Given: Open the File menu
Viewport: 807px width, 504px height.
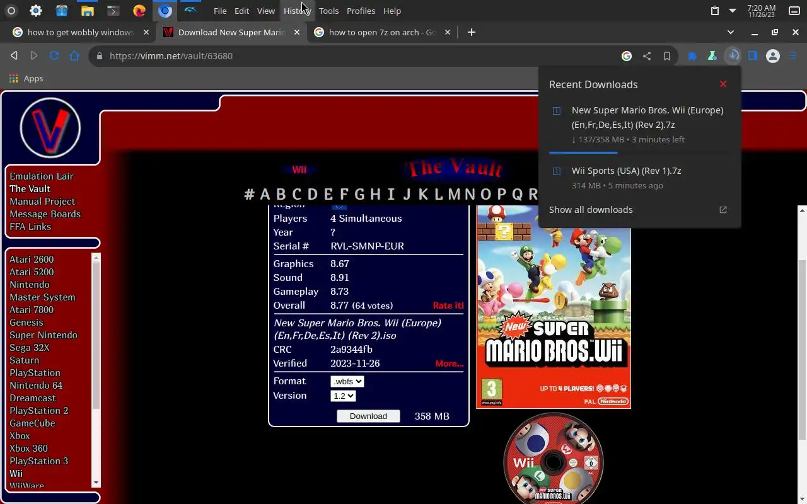Looking at the screenshot, I should point(220,11).
